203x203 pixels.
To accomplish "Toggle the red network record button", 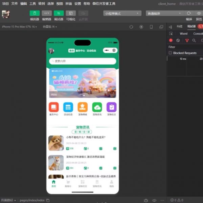I will tap(171, 40).
